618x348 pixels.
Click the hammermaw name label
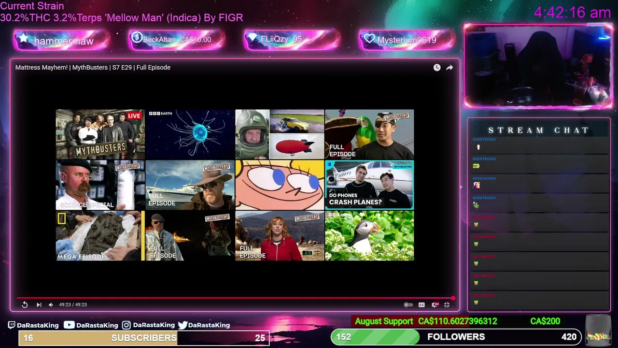[x=64, y=41]
